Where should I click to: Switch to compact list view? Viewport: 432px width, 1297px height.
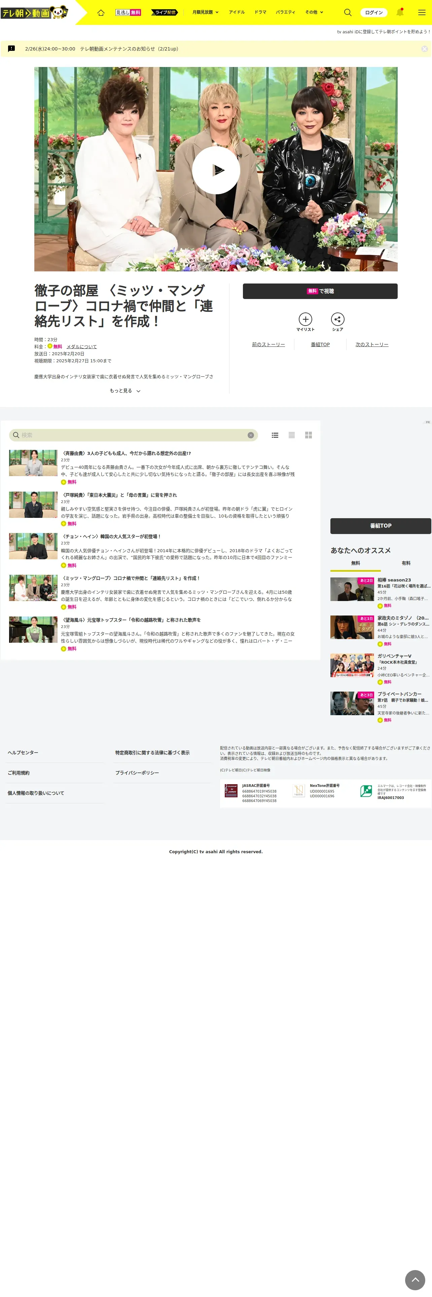pyautogui.click(x=292, y=435)
